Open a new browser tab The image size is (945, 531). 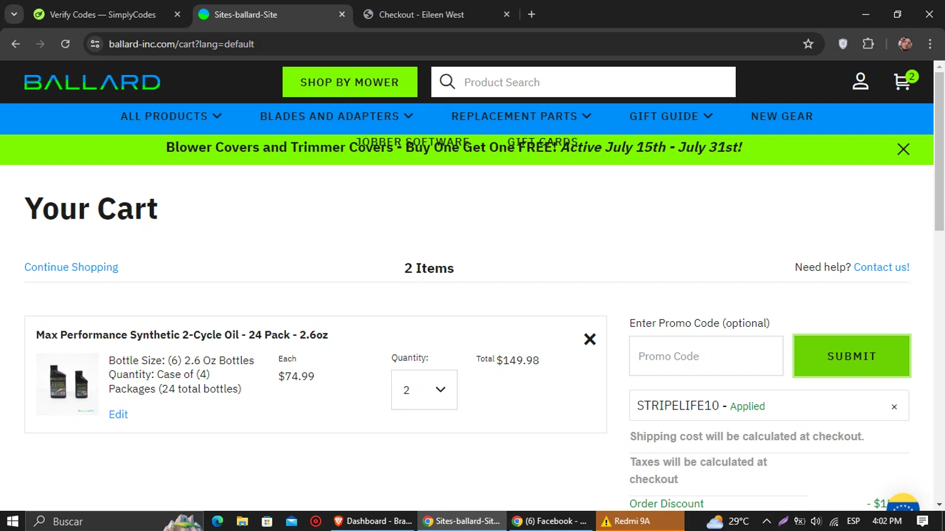click(x=532, y=14)
